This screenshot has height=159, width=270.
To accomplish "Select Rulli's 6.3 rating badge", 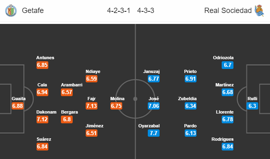I will (252, 106).
